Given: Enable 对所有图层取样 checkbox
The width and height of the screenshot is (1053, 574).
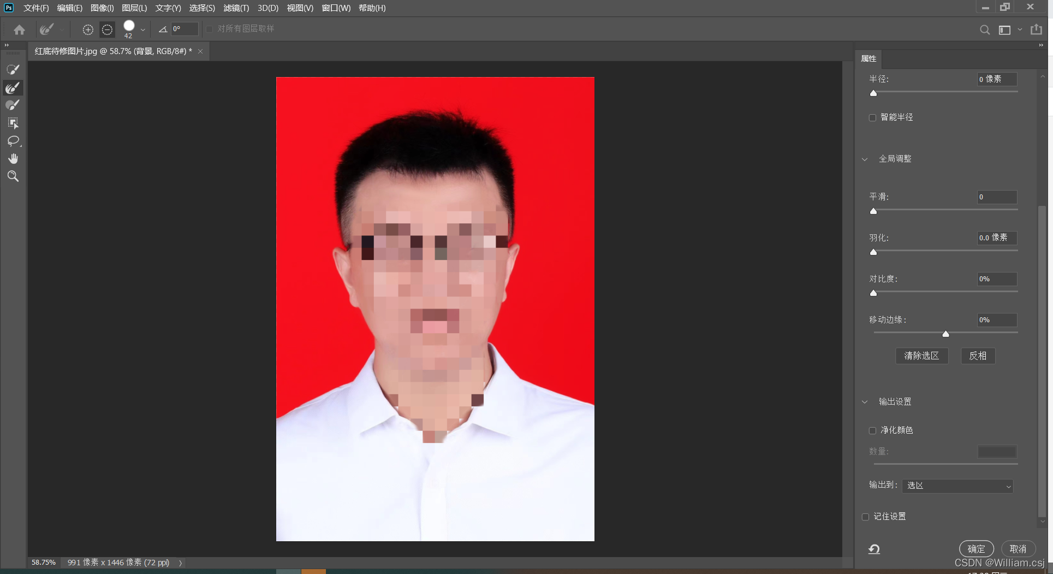Looking at the screenshot, I should click(209, 29).
